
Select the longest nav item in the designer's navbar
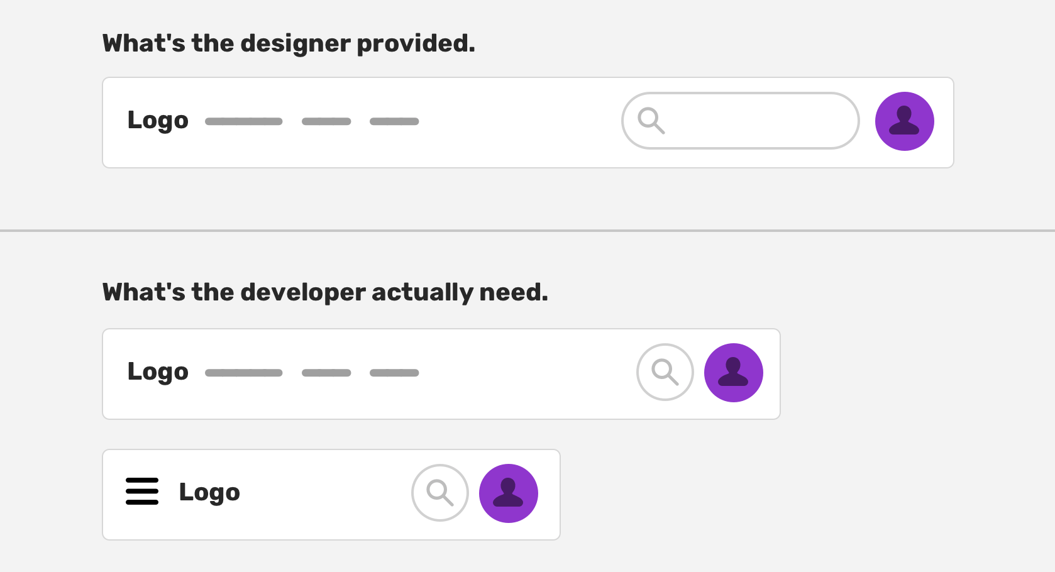(x=243, y=121)
